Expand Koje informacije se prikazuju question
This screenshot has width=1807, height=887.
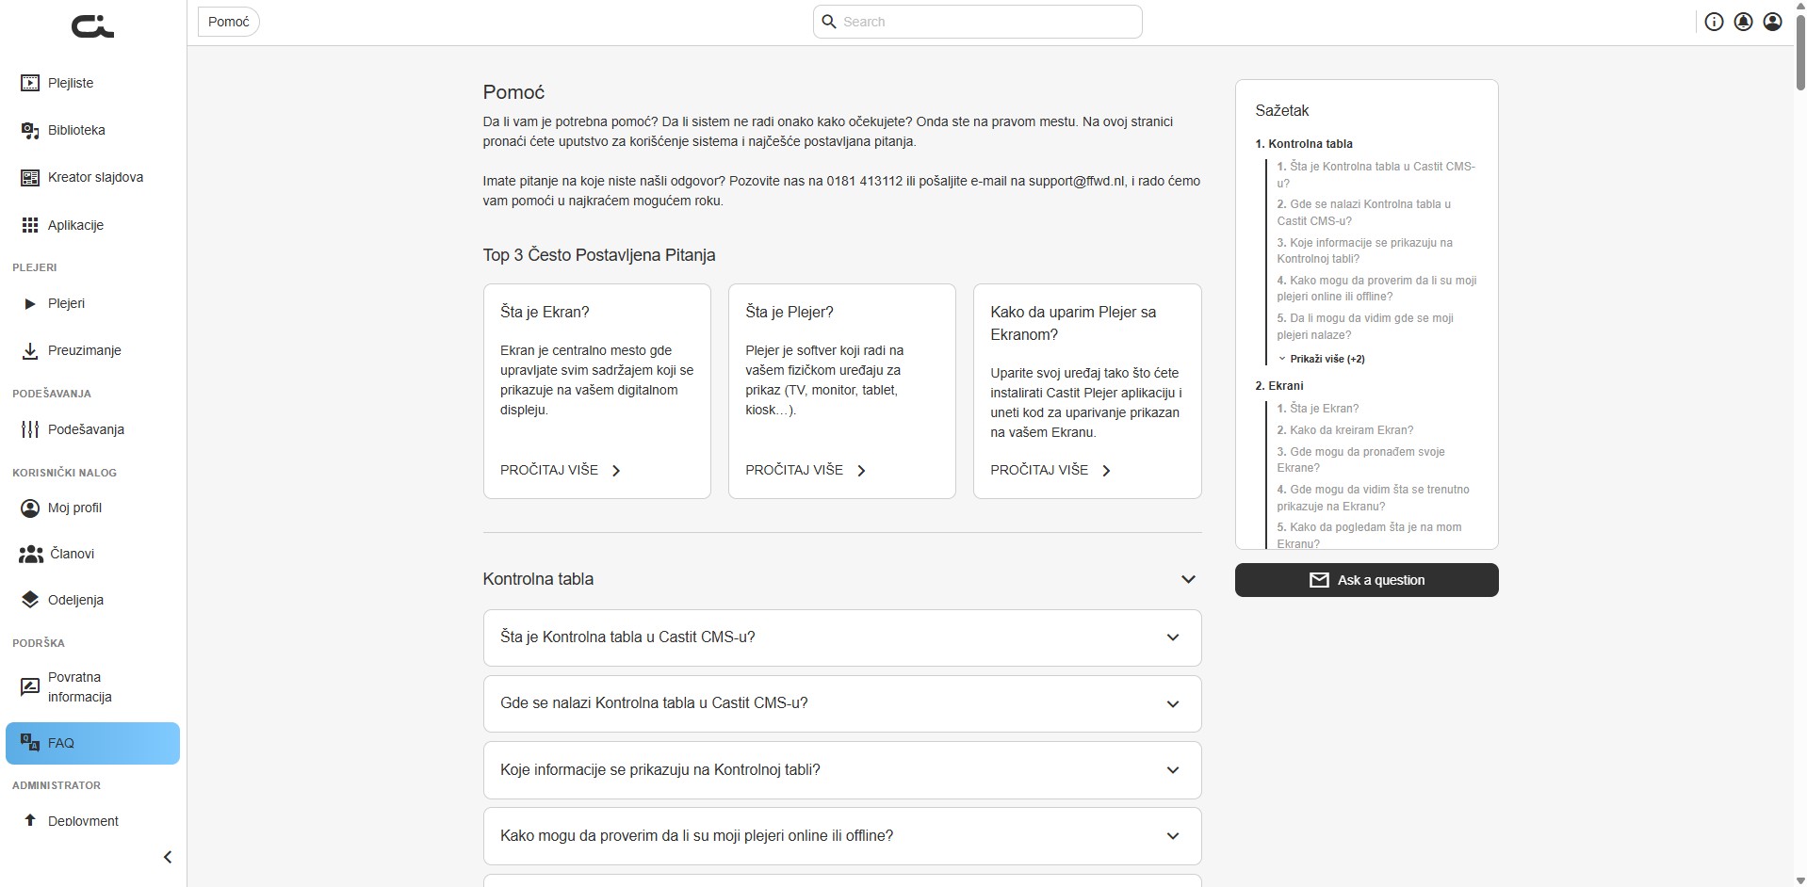(1173, 770)
